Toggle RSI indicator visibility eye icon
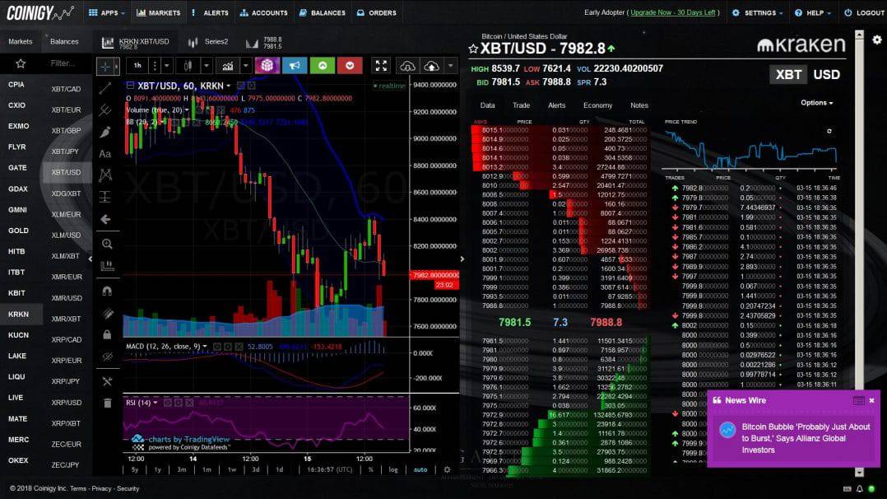This screenshot has height=499, width=887. click(x=168, y=403)
